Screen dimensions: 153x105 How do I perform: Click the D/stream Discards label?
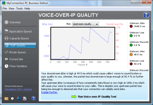pos(139,70)
